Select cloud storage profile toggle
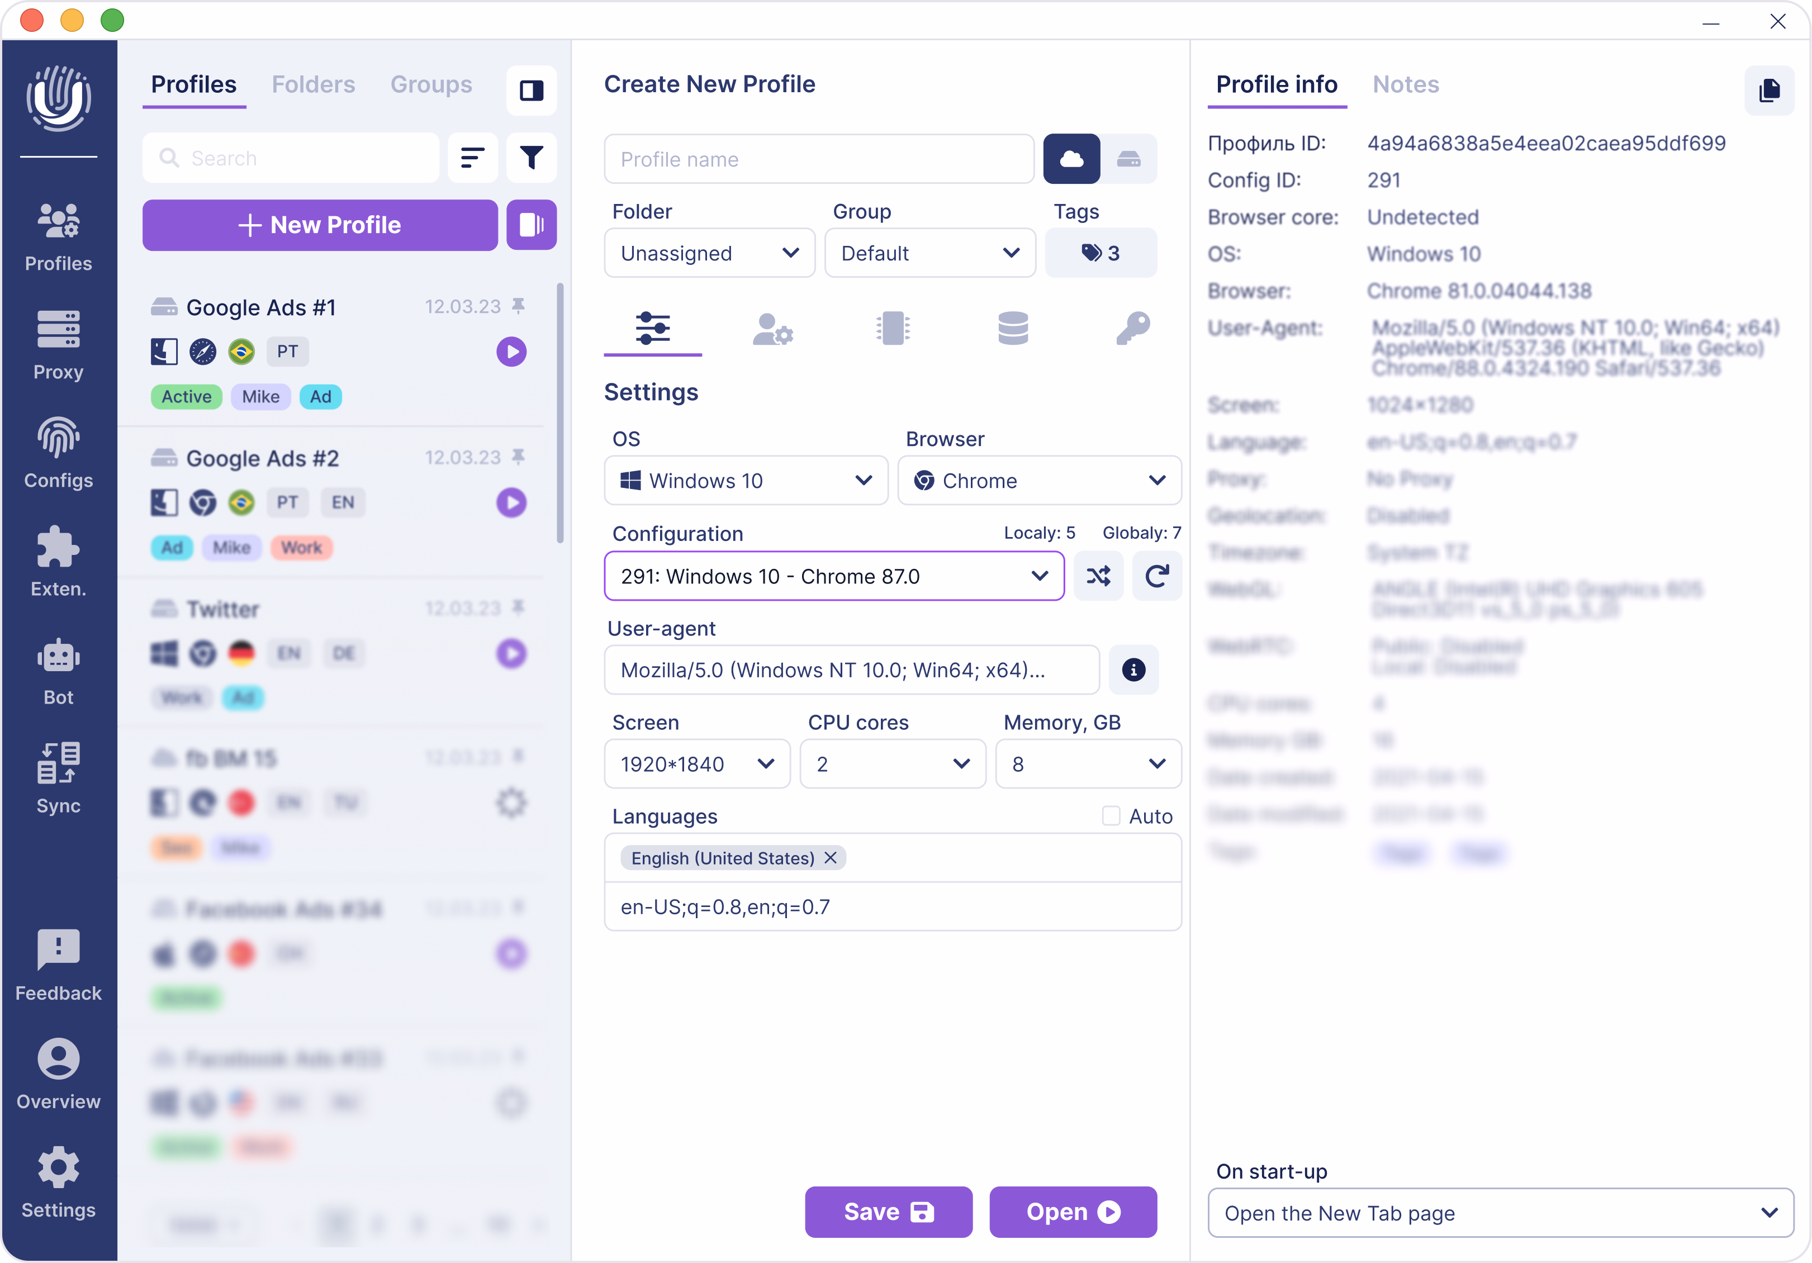This screenshot has height=1263, width=1812. click(1071, 159)
